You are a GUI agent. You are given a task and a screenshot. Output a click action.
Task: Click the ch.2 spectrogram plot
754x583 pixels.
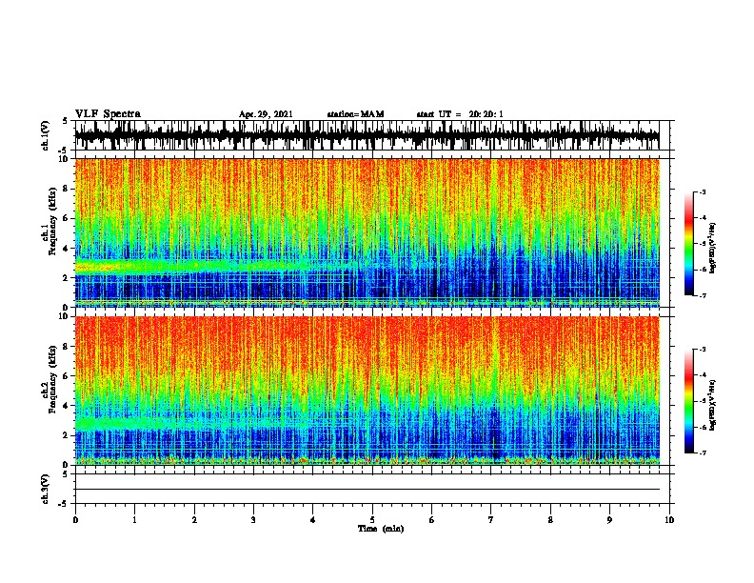click(367, 391)
